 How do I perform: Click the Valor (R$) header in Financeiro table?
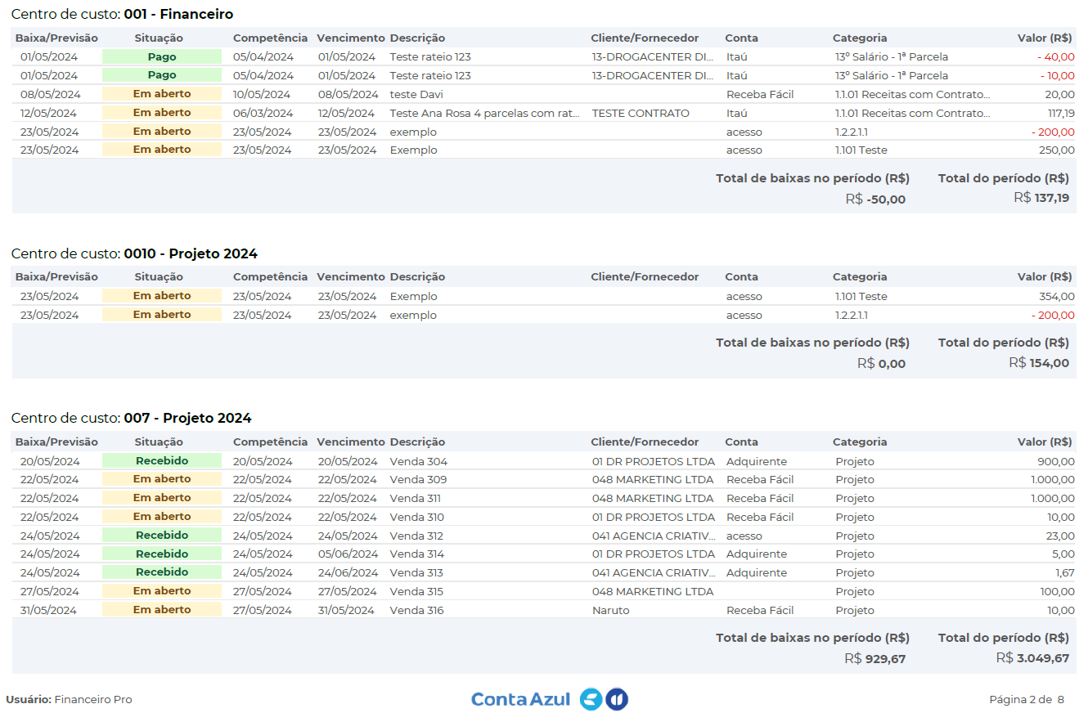click(1045, 38)
